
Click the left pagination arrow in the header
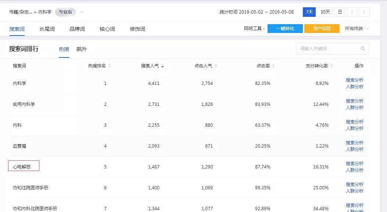click(352, 12)
